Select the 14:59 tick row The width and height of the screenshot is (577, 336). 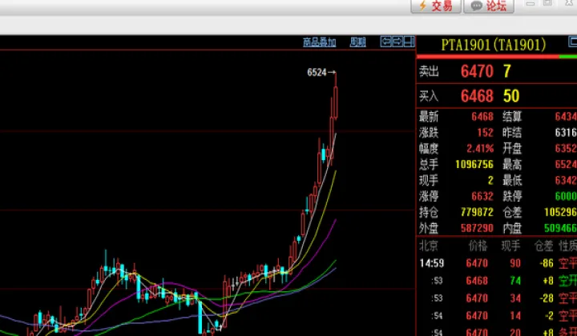click(497, 263)
